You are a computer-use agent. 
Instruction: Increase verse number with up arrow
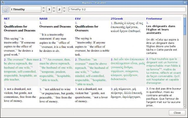pos(64,8)
